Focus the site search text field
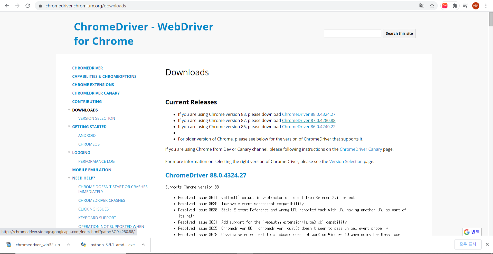 (x=352, y=34)
